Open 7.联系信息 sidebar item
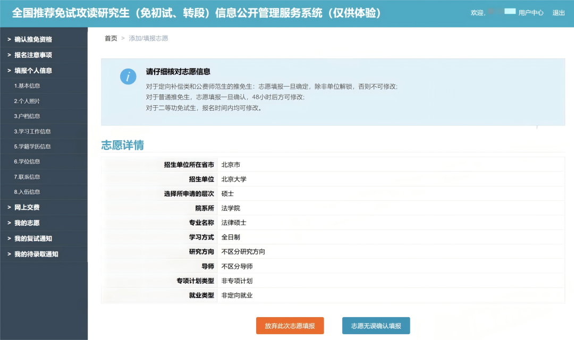The height and width of the screenshot is (340, 574). 27,177
